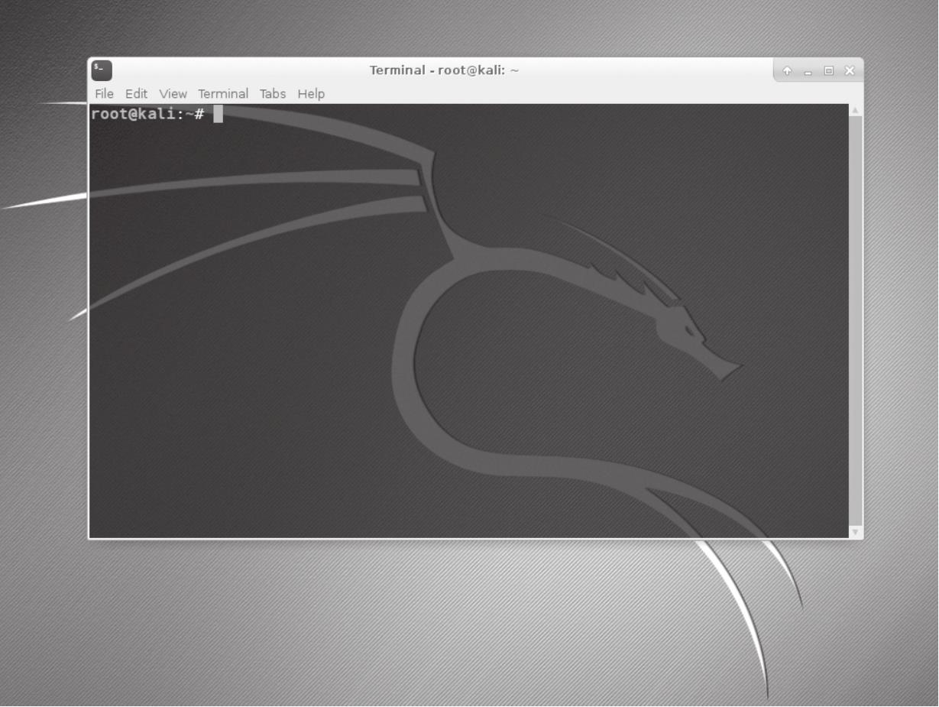
Task: Minimize the Terminal window
Action: 808,71
